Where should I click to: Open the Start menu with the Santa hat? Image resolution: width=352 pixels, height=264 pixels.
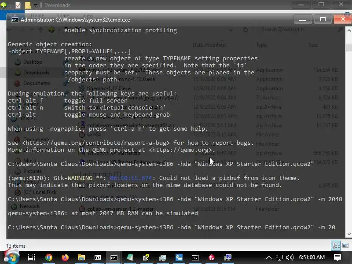[12, 257]
